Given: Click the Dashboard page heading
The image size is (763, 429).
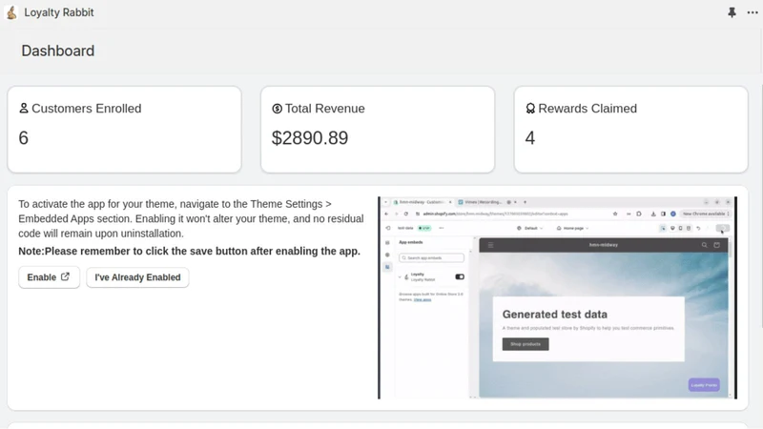Looking at the screenshot, I should tap(58, 51).
